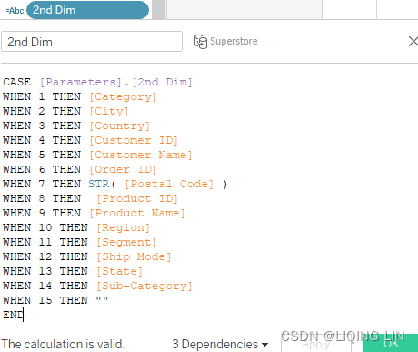
Task: Click the [Segment] field in the formula
Action: coord(126,242)
